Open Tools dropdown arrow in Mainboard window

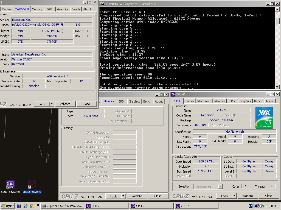[x=52, y=104]
